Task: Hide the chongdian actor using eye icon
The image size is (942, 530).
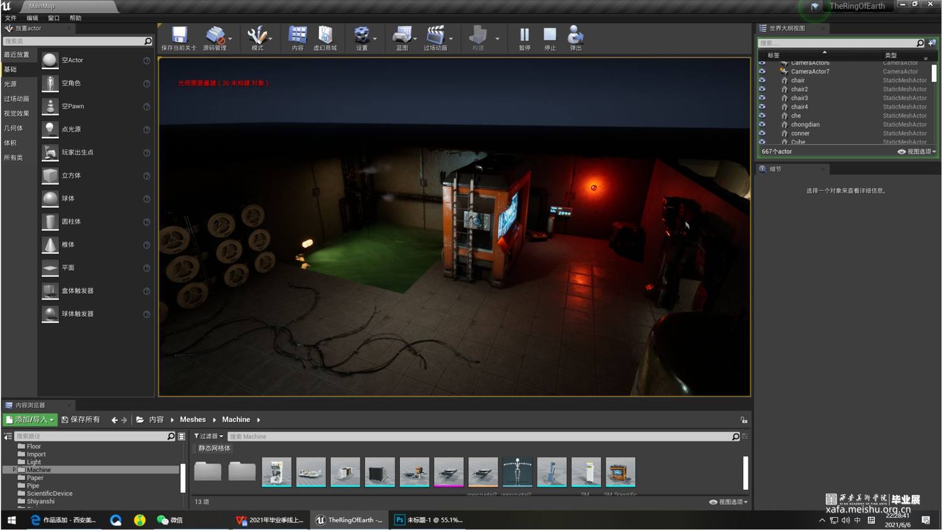Action: click(x=762, y=124)
